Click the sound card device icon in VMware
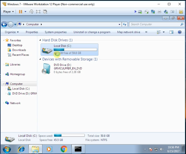This screenshot has width=186, height=154. point(166,12)
